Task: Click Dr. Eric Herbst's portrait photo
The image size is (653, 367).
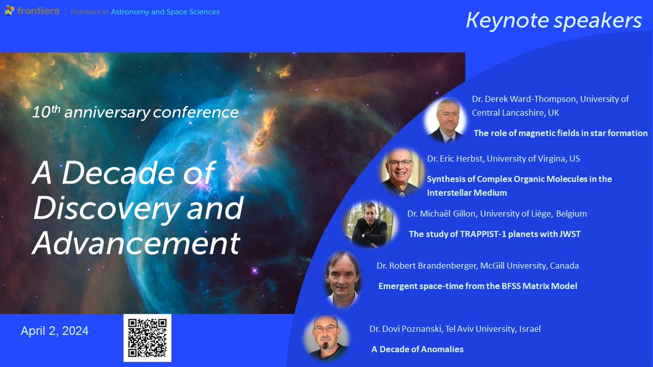Action: (x=403, y=172)
